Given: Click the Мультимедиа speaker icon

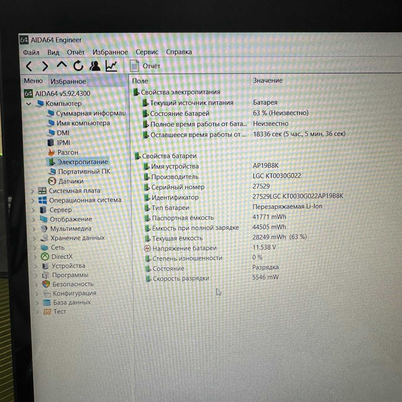Looking at the screenshot, I should click(44, 229).
